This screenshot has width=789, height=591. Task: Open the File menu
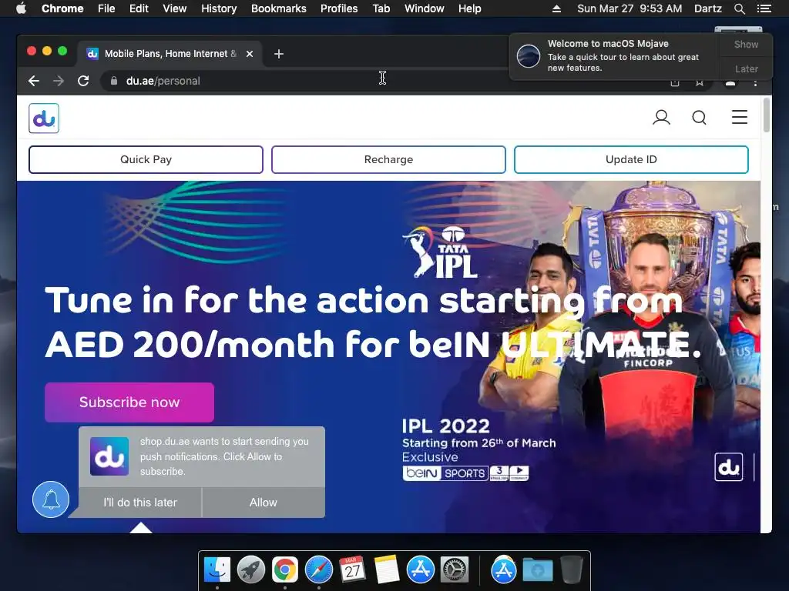click(106, 8)
